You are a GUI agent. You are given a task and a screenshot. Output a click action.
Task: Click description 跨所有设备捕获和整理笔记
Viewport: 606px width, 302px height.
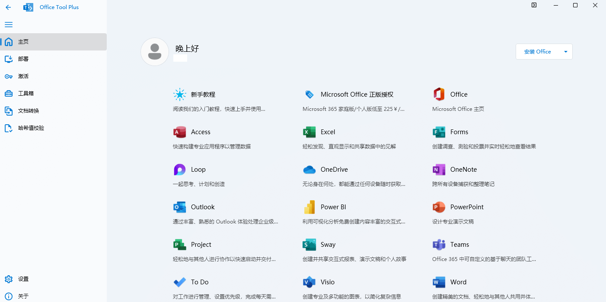[463, 184]
